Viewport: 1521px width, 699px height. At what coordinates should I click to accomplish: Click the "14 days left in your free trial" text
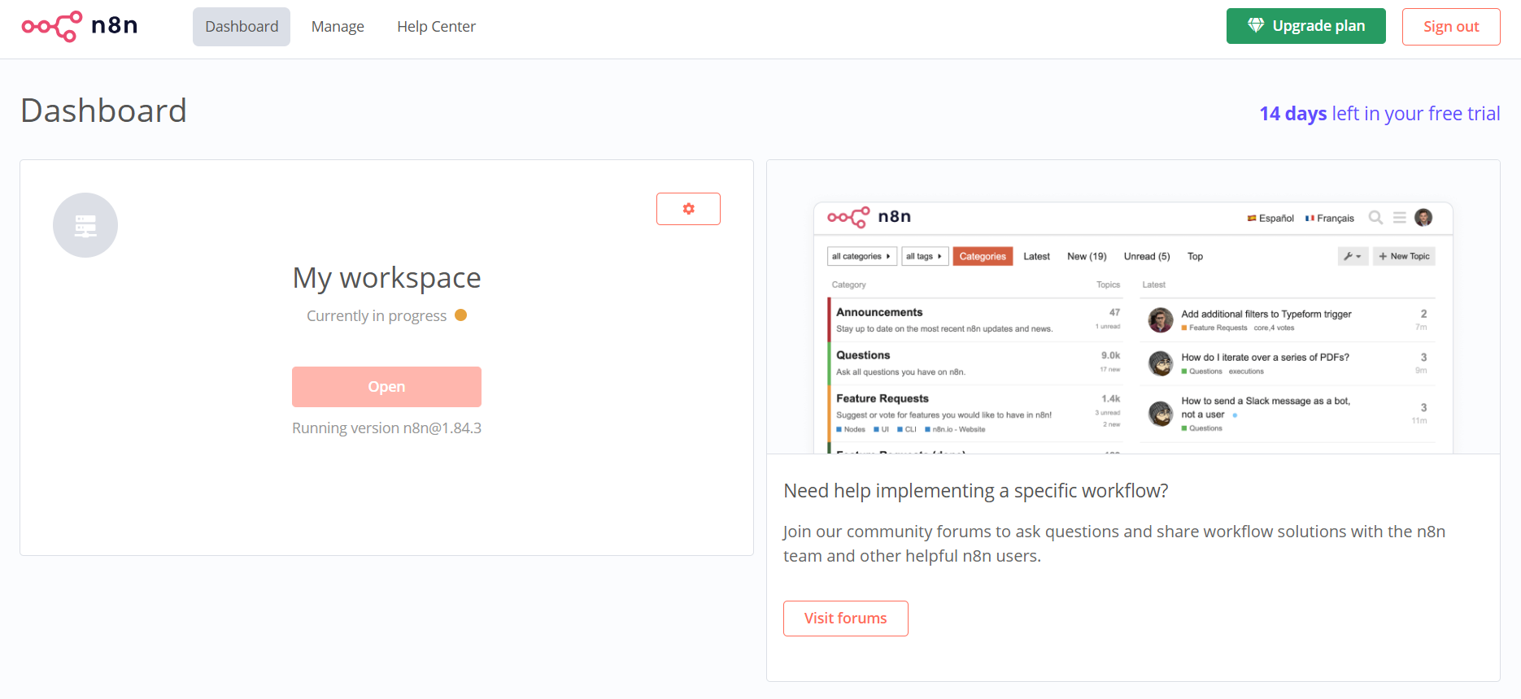(1379, 114)
